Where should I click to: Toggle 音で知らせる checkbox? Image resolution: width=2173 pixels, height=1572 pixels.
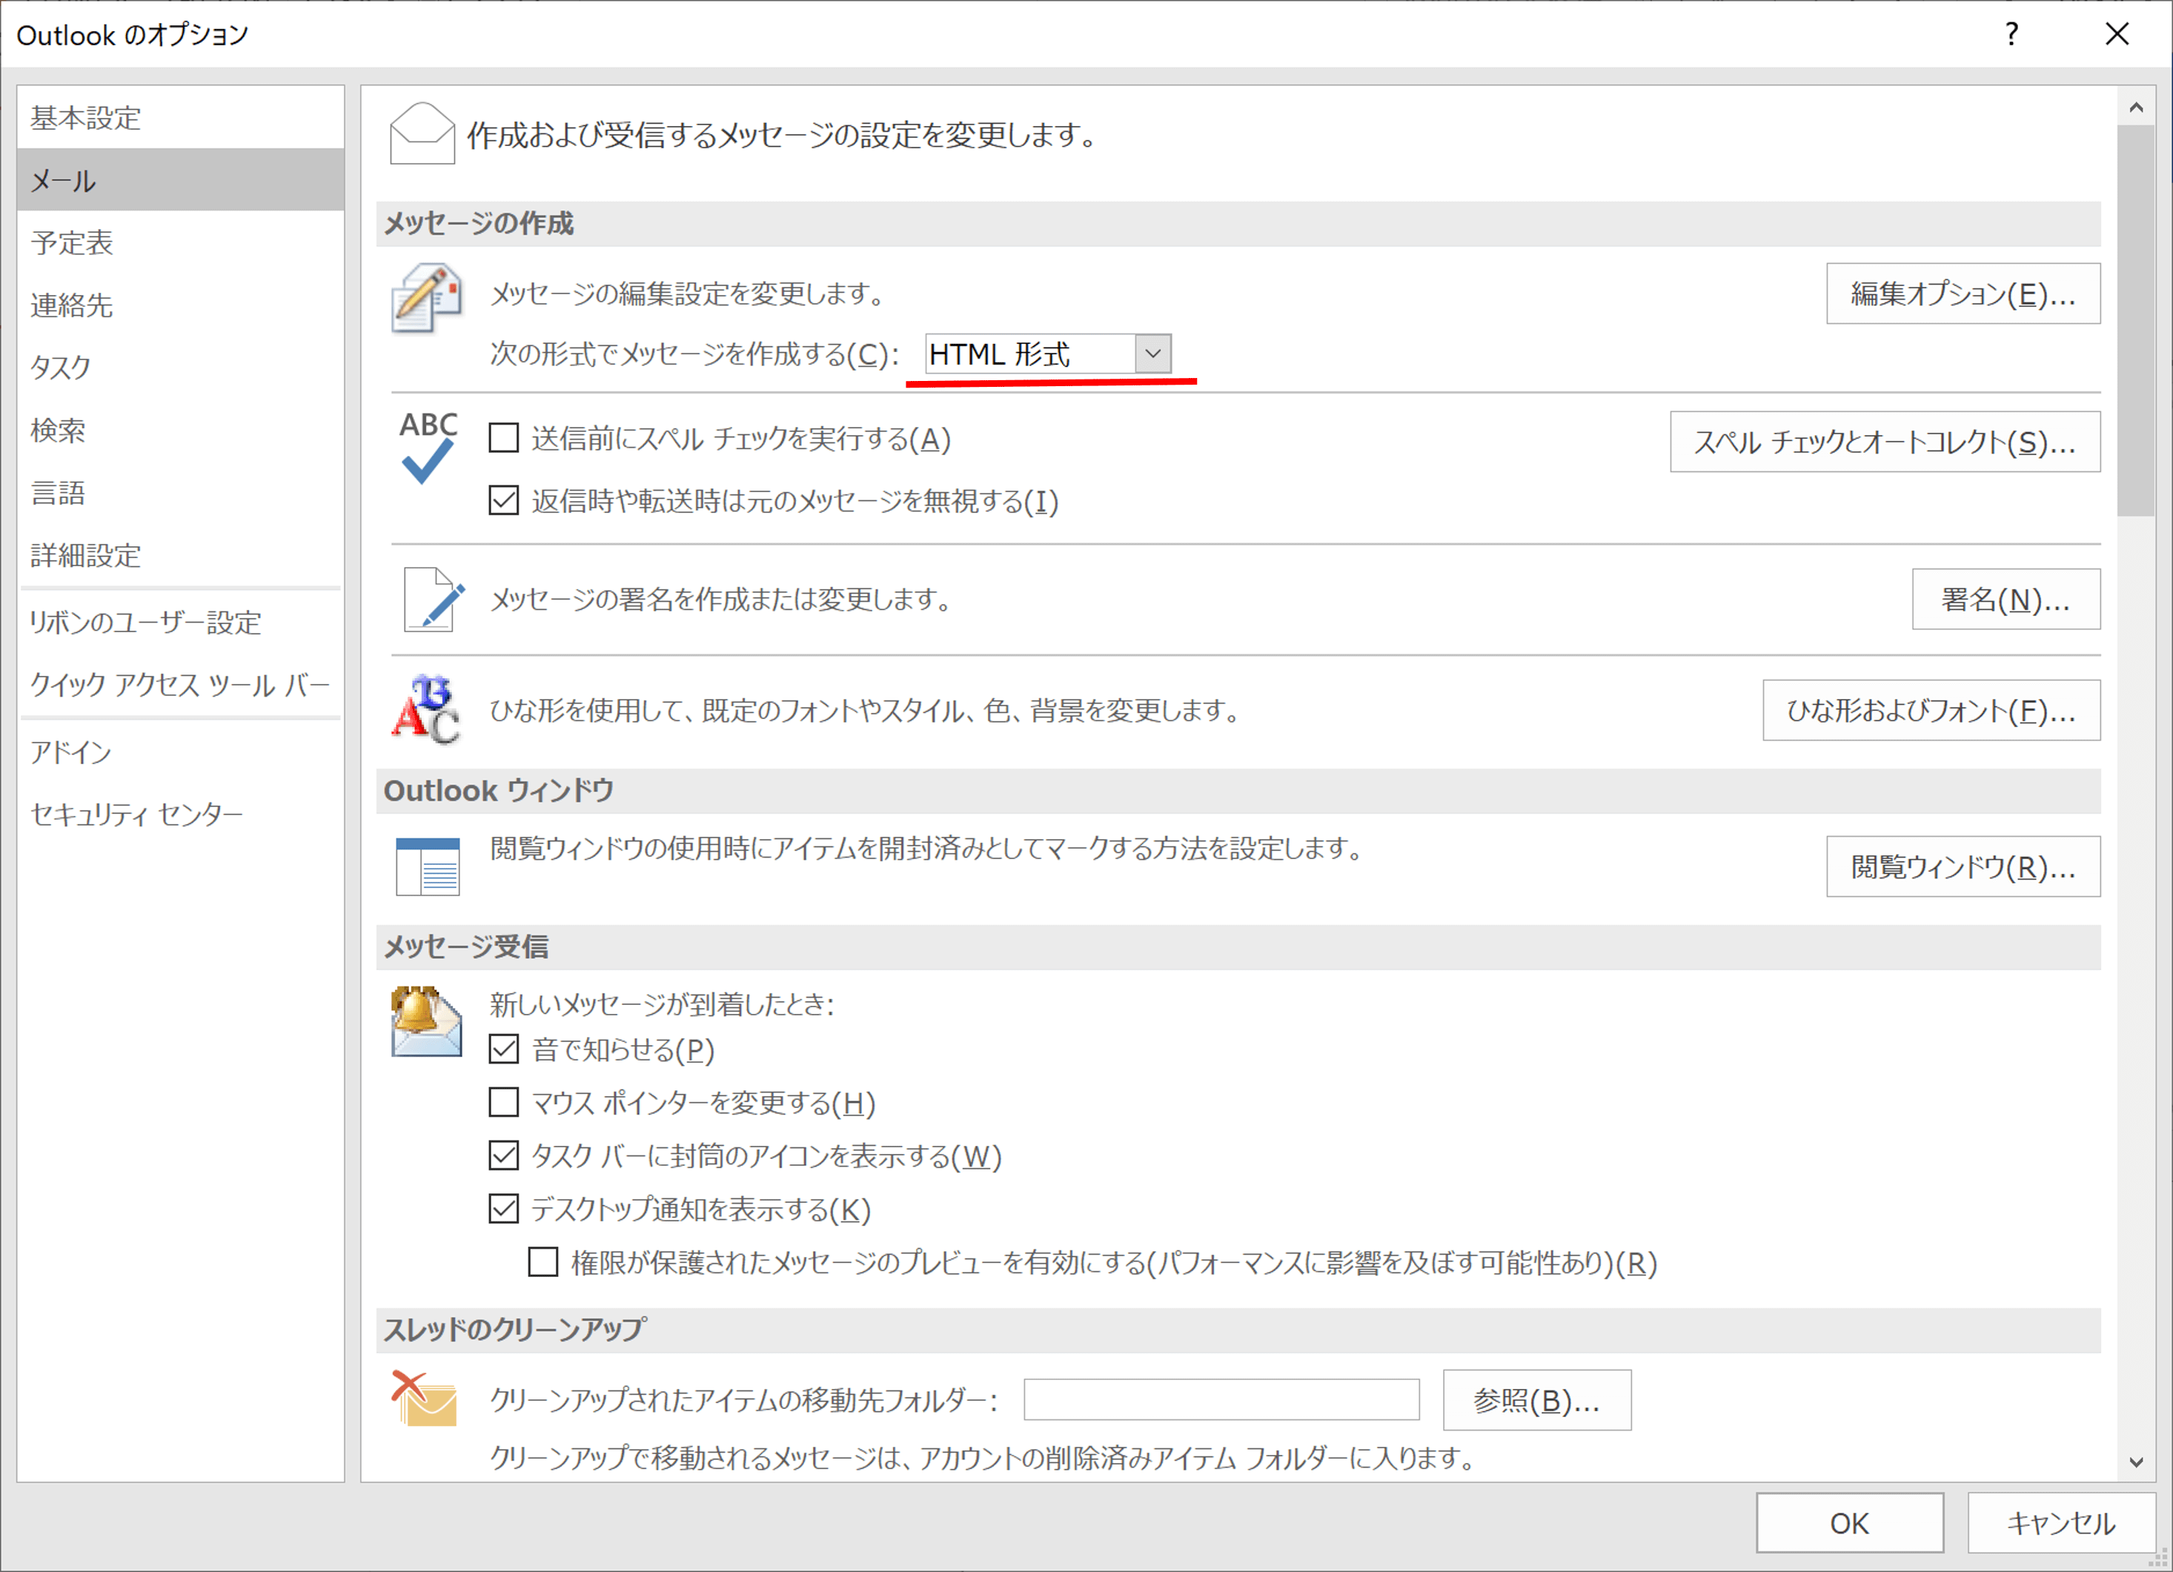pos(504,1050)
